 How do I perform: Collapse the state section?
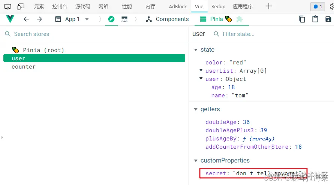(196, 50)
